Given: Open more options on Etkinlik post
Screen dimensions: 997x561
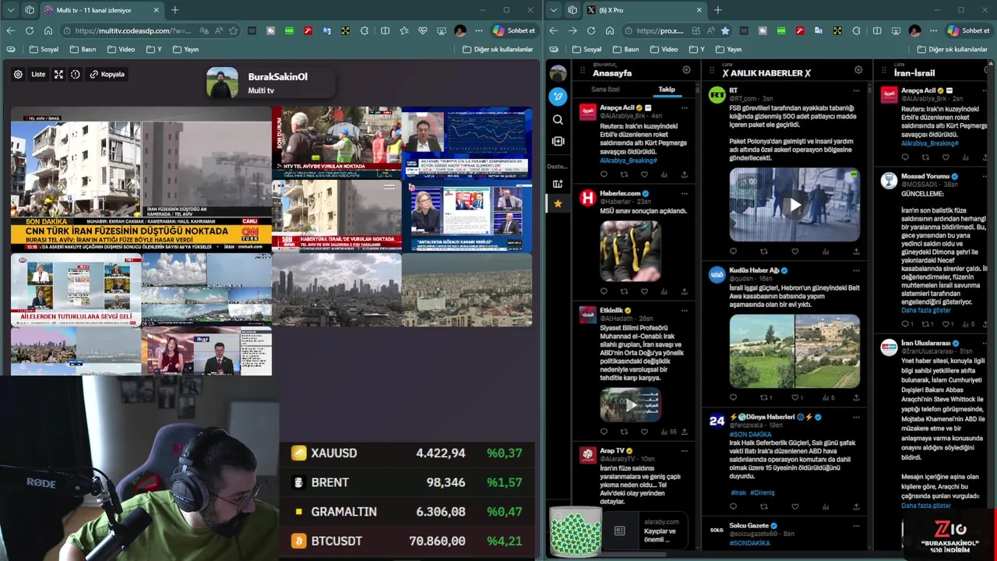Looking at the screenshot, I should (x=685, y=310).
